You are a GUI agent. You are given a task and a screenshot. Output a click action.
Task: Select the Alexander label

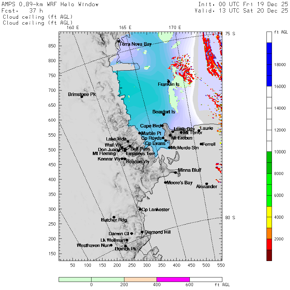207,187
